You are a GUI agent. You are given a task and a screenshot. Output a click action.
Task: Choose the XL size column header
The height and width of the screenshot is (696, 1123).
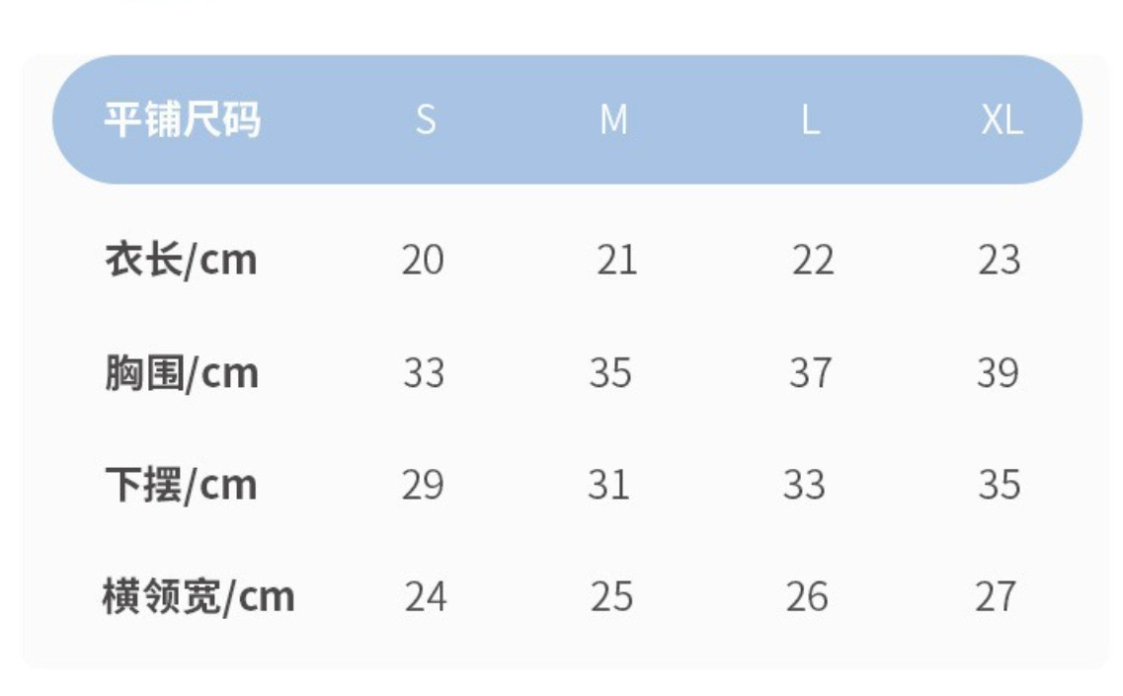tap(1002, 120)
